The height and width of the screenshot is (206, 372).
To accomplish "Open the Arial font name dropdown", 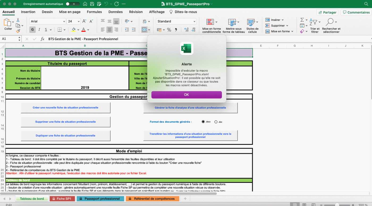I will point(64,21).
